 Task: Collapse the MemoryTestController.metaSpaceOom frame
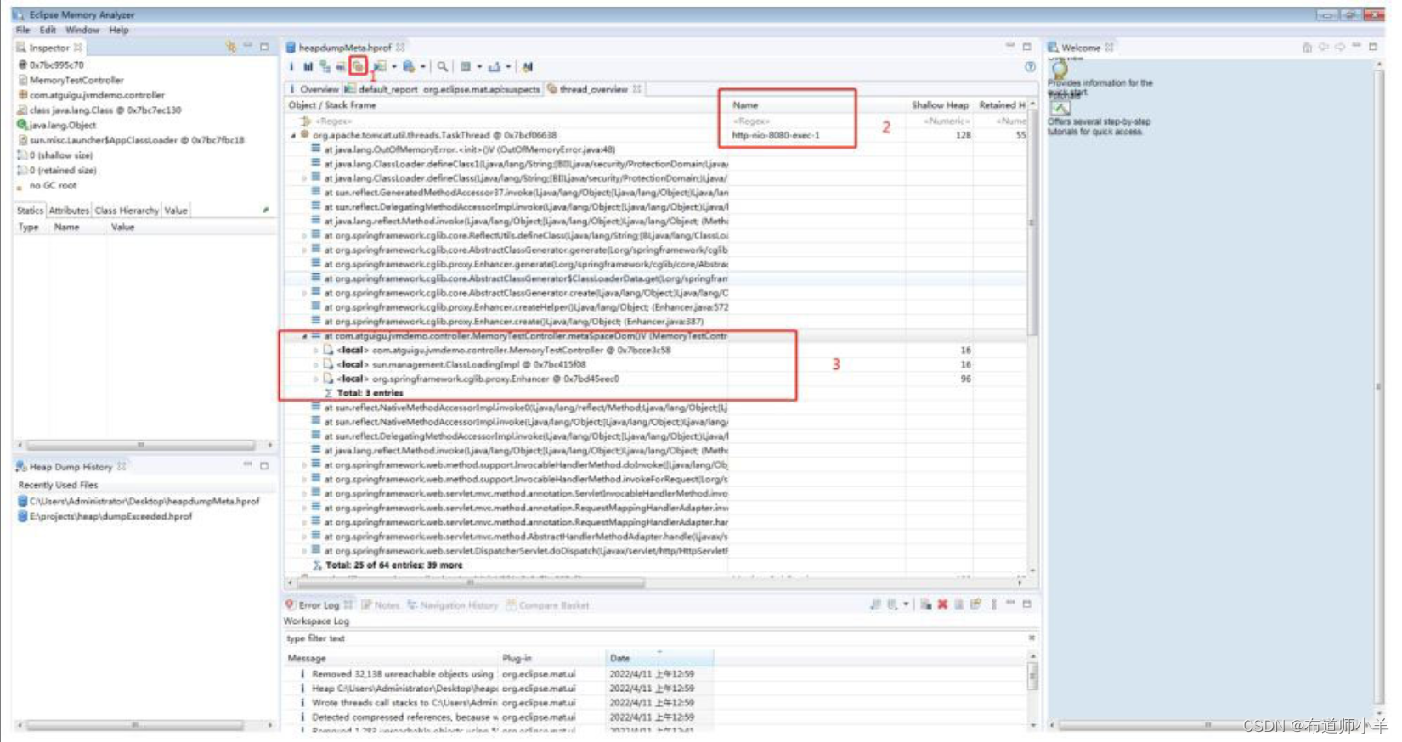pos(305,336)
